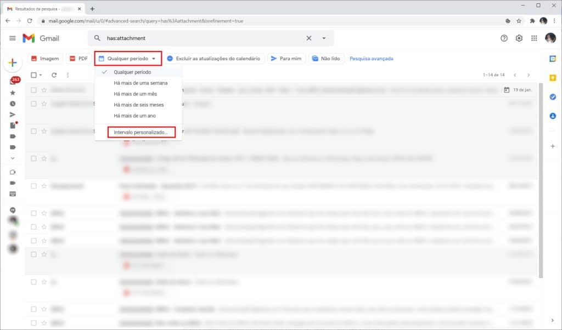This screenshot has width=562, height=330.
Task: Show search options dropdown arrow in search bar
Action: tap(324, 38)
